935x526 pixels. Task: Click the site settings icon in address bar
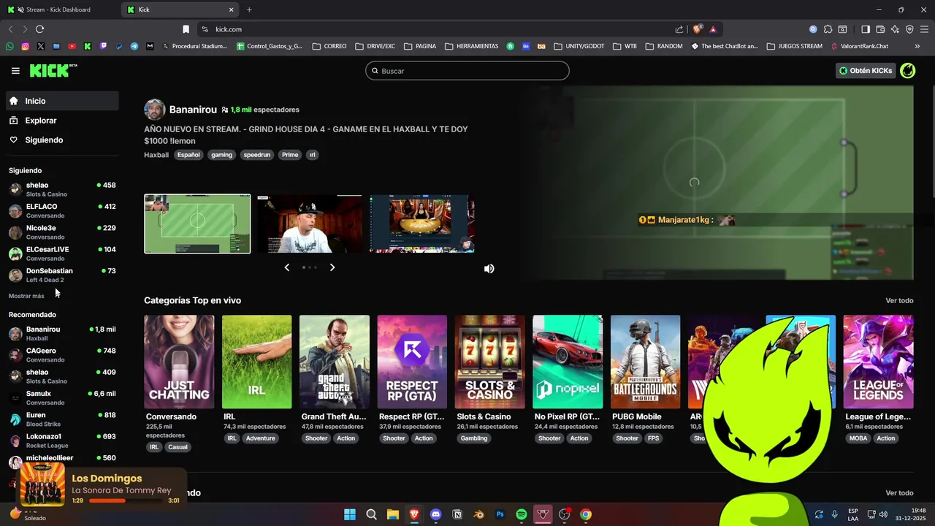point(205,29)
